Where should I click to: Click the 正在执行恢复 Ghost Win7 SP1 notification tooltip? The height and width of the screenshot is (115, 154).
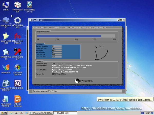click(125, 99)
